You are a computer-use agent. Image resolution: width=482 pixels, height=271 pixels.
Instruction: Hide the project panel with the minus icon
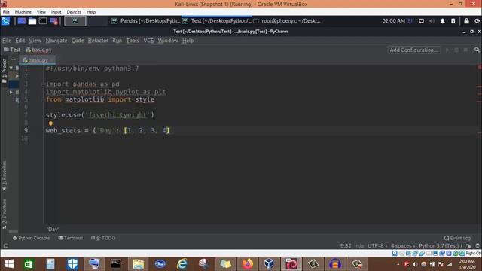(14, 59)
